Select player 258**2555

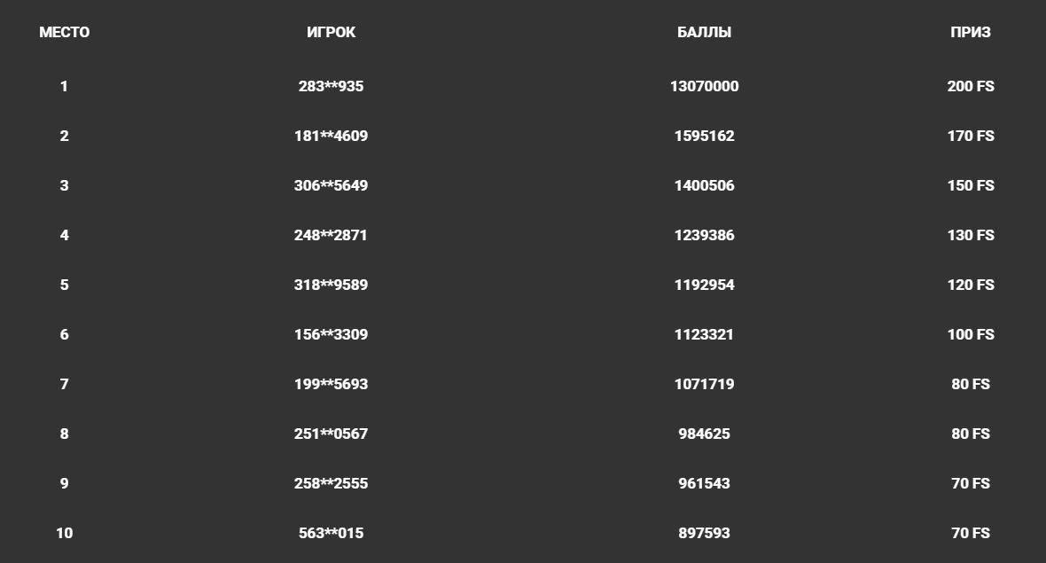point(331,483)
